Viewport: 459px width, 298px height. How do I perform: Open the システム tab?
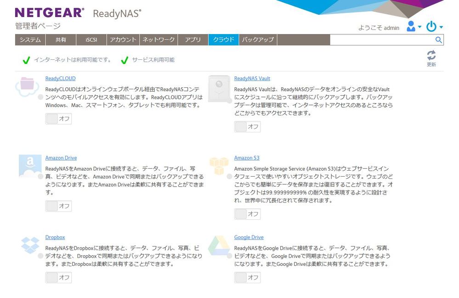point(30,40)
